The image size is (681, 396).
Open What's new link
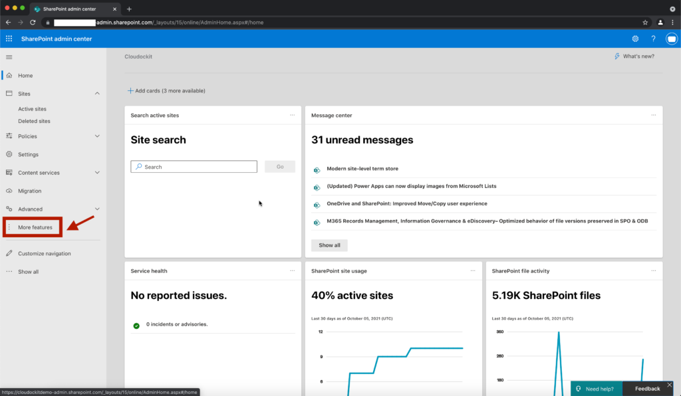click(x=634, y=56)
